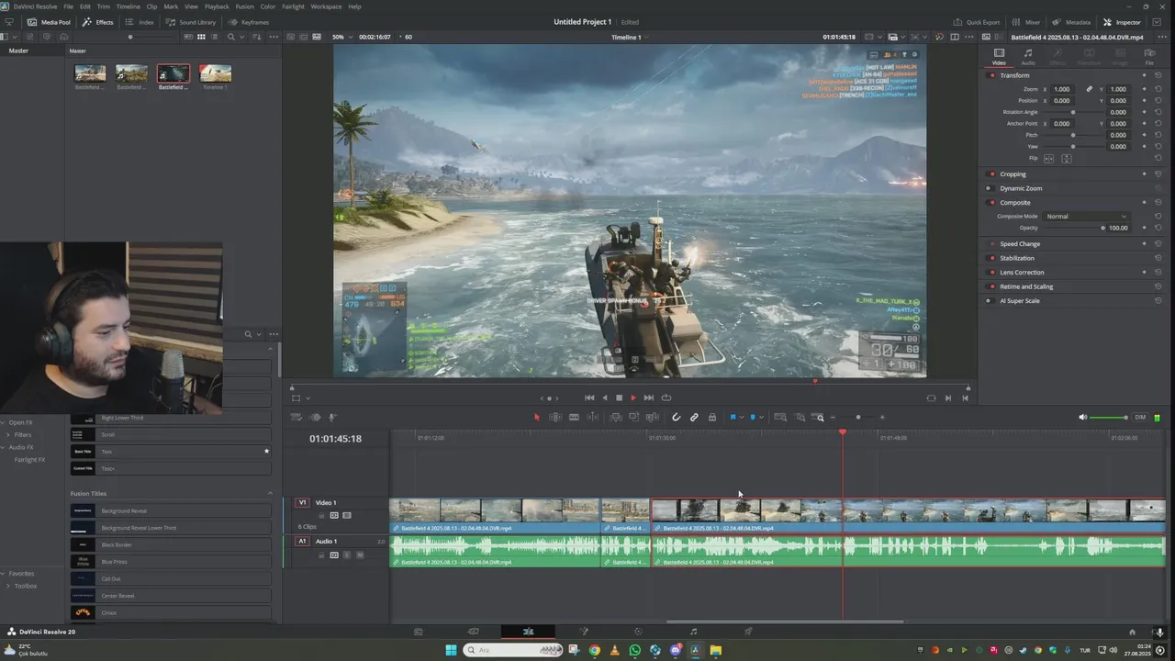Collapse the Fusion Titles section

coord(270,494)
